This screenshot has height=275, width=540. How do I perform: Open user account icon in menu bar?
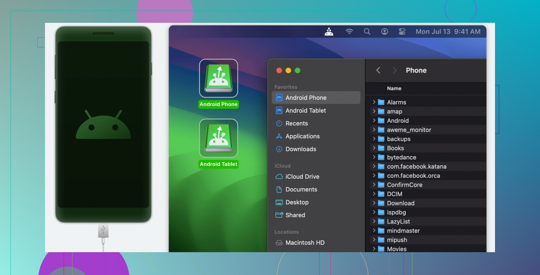pyautogui.click(x=385, y=32)
